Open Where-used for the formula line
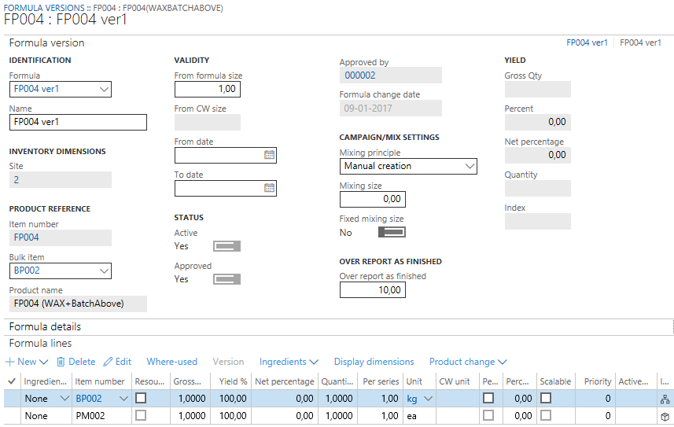Image resolution: width=674 pixels, height=427 pixels. click(172, 362)
